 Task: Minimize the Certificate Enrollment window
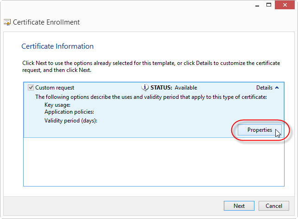257,5
